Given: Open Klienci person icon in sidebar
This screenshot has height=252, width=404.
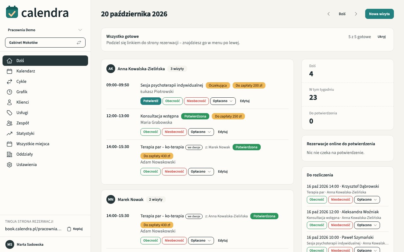Looking at the screenshot, I should tap(9, 102).
